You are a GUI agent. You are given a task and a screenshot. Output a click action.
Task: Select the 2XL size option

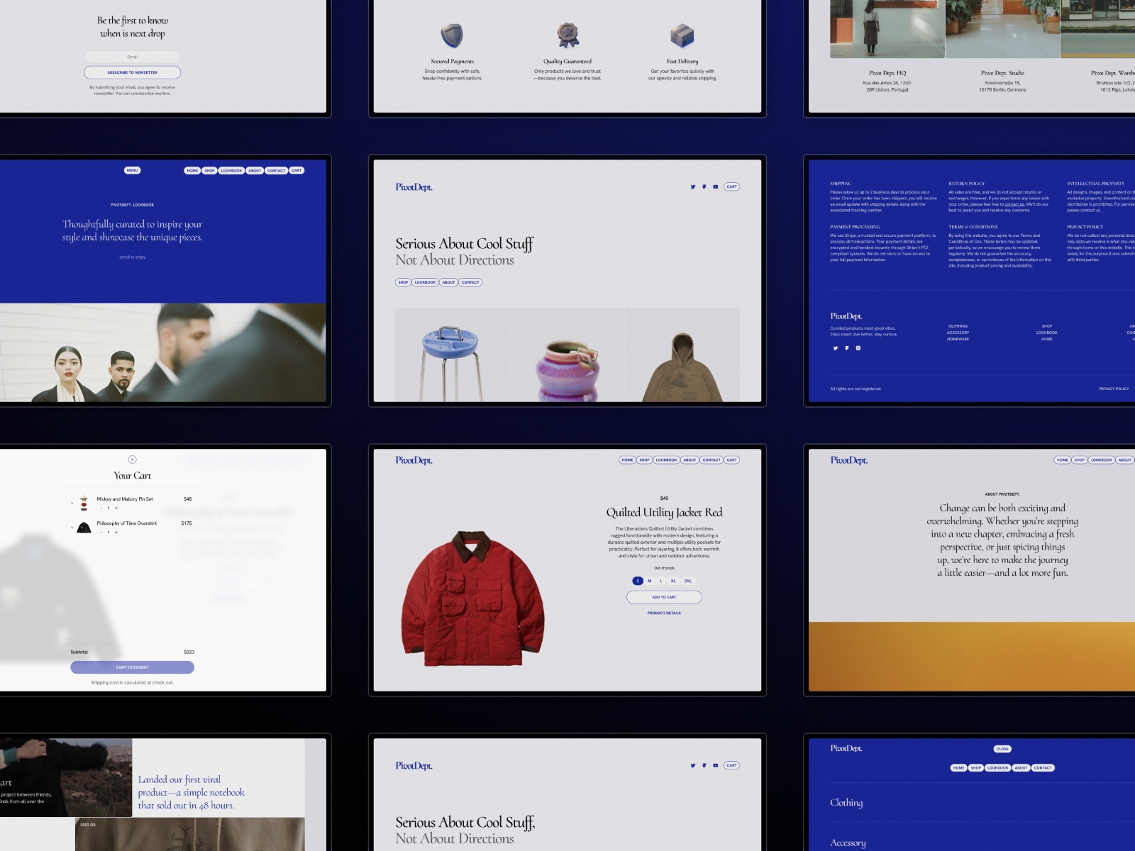[688, 581]
